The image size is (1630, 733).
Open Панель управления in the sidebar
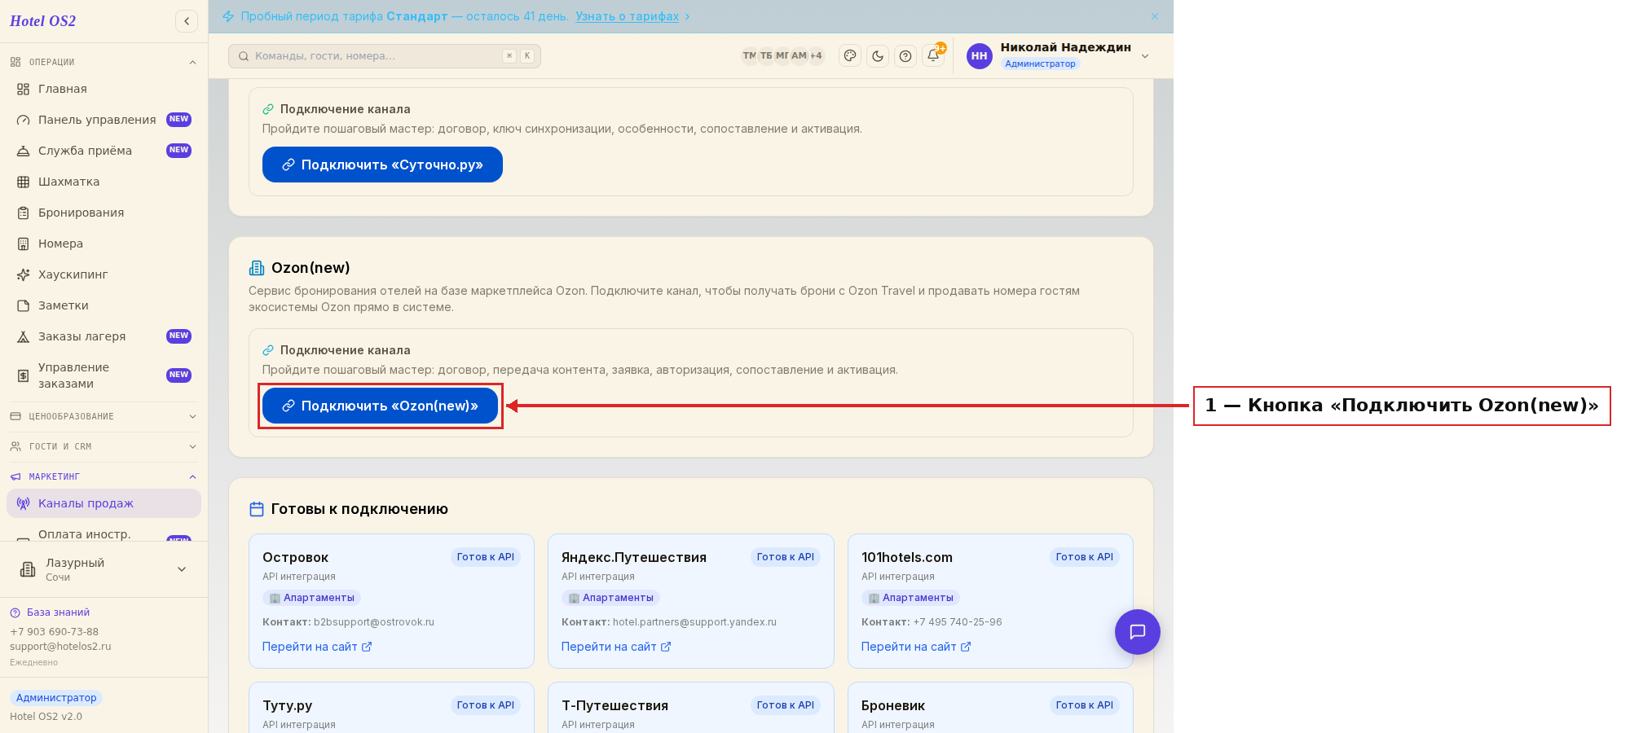[104, 120]
